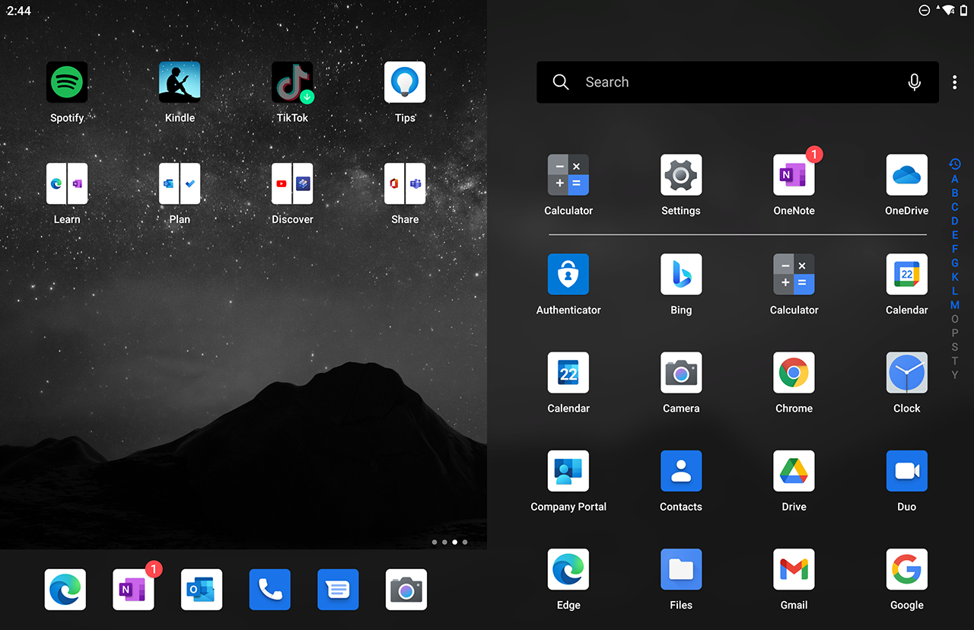Image resolution: width=974 pixels, height=630 pixels.
Task: Tap the Do Not Disturb status icon
Action: 925,10
